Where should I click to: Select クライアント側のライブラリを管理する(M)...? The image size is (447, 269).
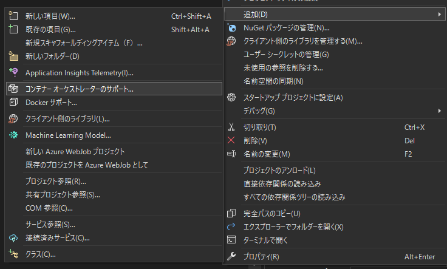[335, 41]
